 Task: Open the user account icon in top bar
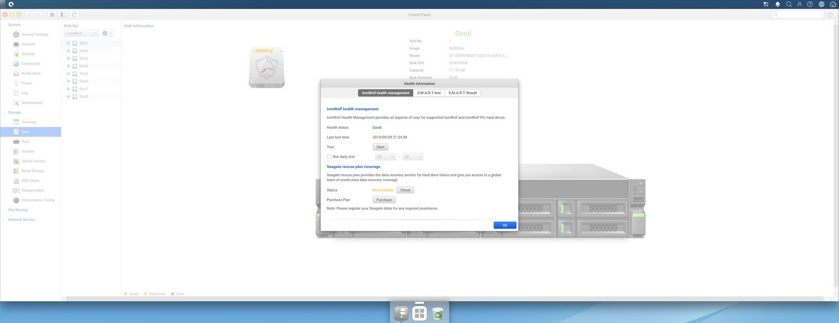click(799, 4)
